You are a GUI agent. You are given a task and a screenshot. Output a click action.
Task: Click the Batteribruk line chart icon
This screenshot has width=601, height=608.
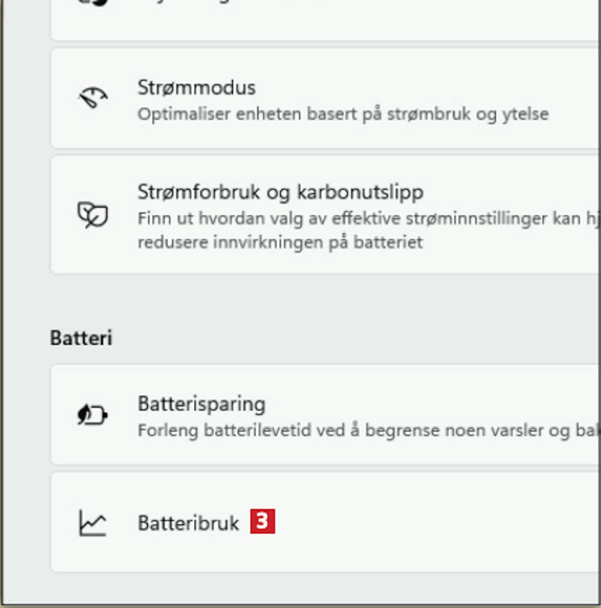(x=93, y=523)
